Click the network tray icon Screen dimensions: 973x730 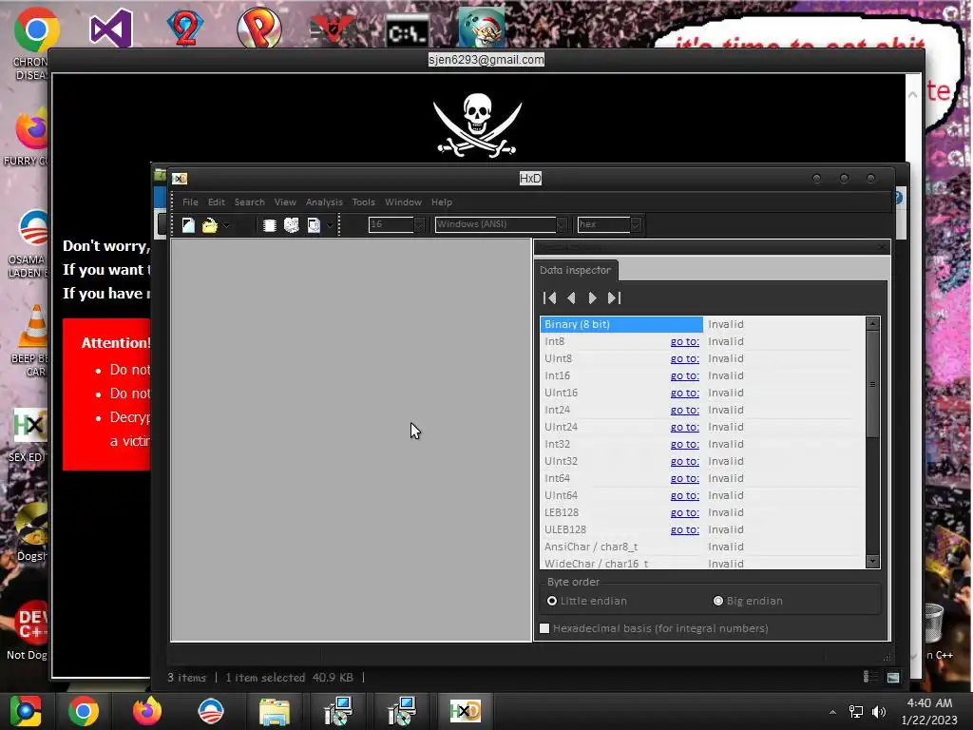point(856,712)
